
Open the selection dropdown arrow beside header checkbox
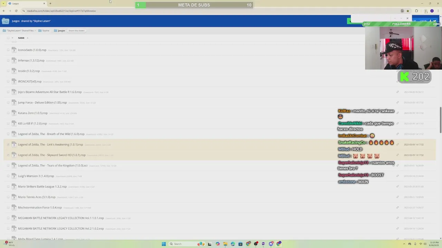[x=12, y=38]
